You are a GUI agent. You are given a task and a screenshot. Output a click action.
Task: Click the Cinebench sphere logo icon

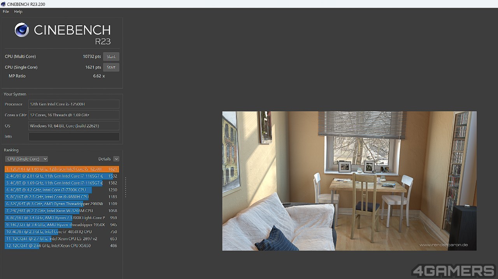coord(22,30)
